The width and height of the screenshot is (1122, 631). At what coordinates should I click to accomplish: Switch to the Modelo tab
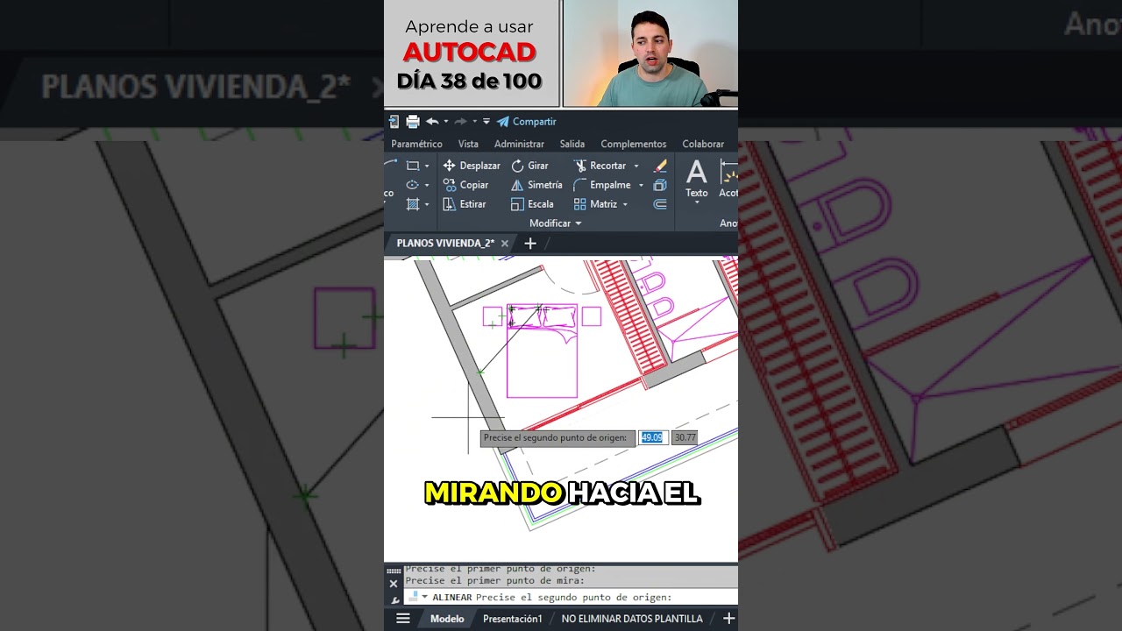point(447,619)
